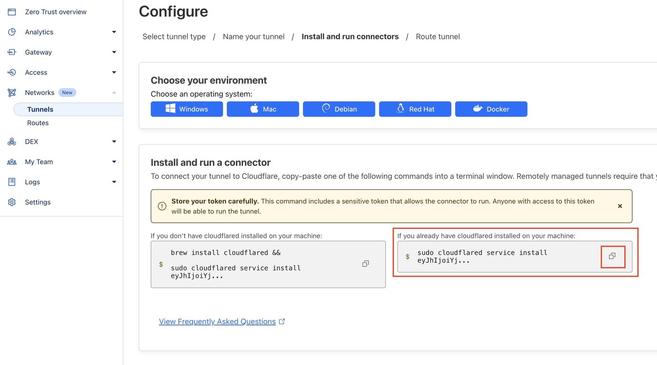Screen dimensions: 657x365
Task: Collapse the Networks menu arrow
Action: click(114, 92)
